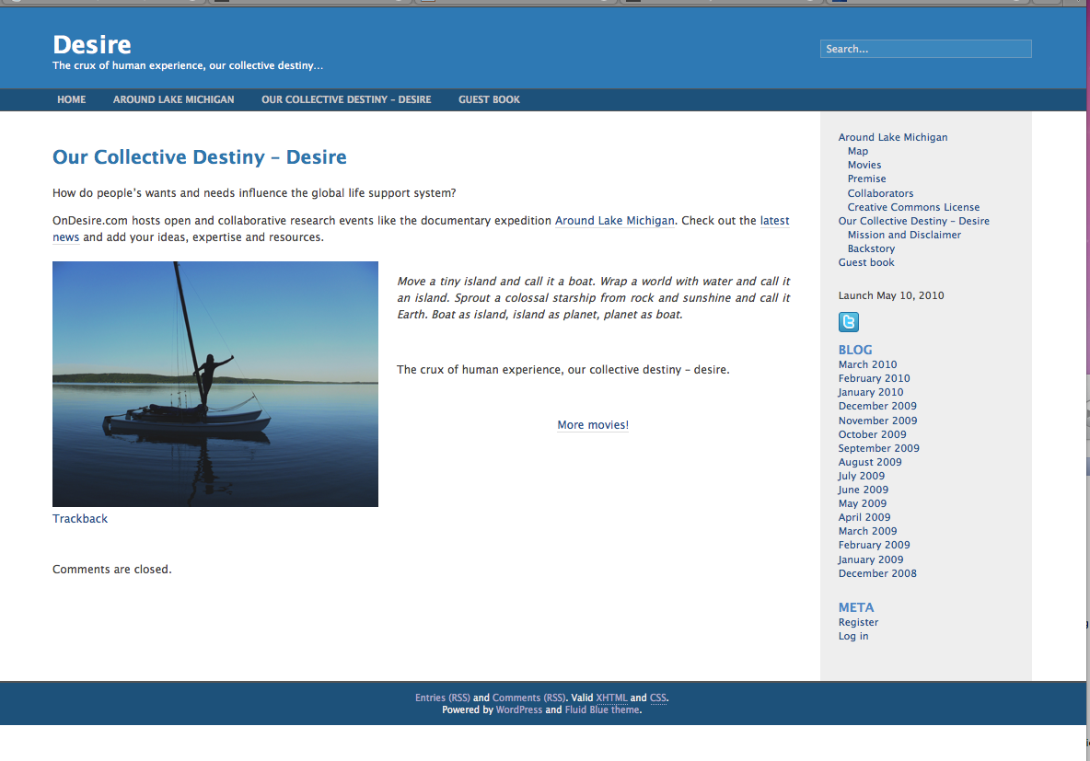Follow the Around Lake Michigan link in paragraph
The width and height of the screenshot is (1090, 761).
(615, 220)
